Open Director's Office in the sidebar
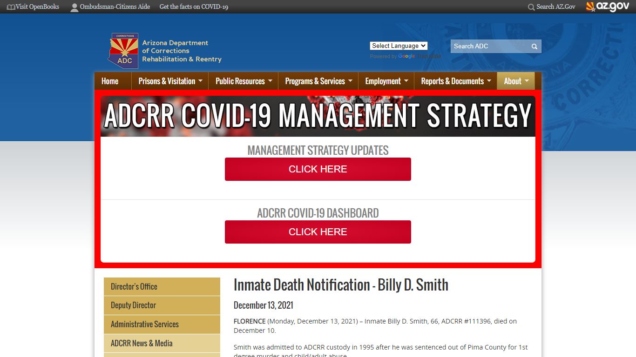 click(162, 287)
